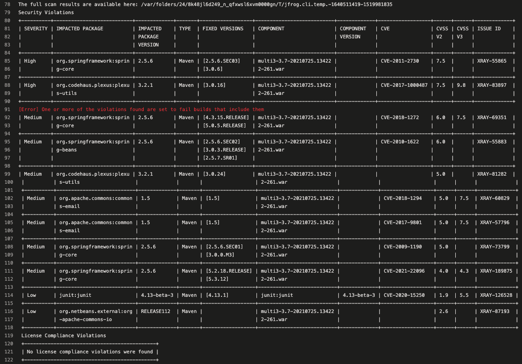The height and width of the screenshot is (364, 522).
Task: Click 'License Compliance Violations' heading
Action: tap(64, 336)
